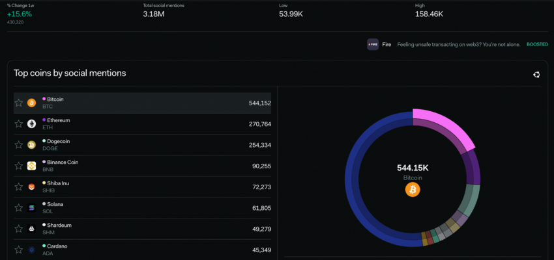Click the 544.15K donut center label
The width and height of the screenshot is (554, 260).
413,168
